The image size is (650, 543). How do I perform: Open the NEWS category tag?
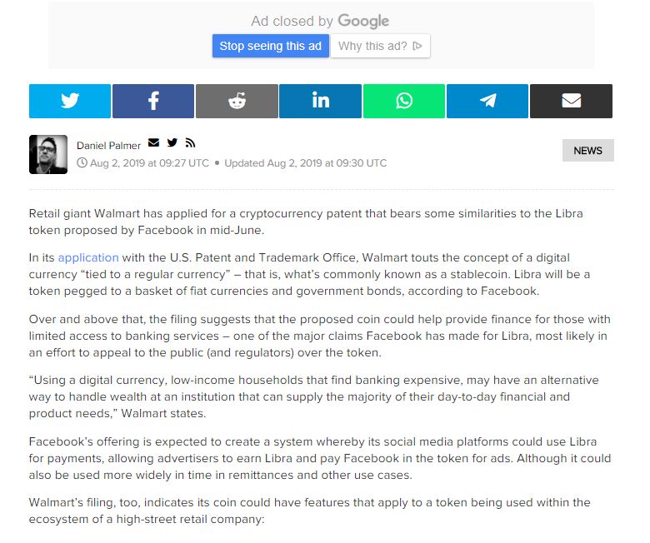(x=587, y=151)
